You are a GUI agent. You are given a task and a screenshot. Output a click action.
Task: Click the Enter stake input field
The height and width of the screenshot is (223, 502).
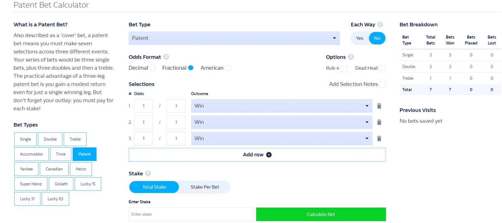[191, 214]
